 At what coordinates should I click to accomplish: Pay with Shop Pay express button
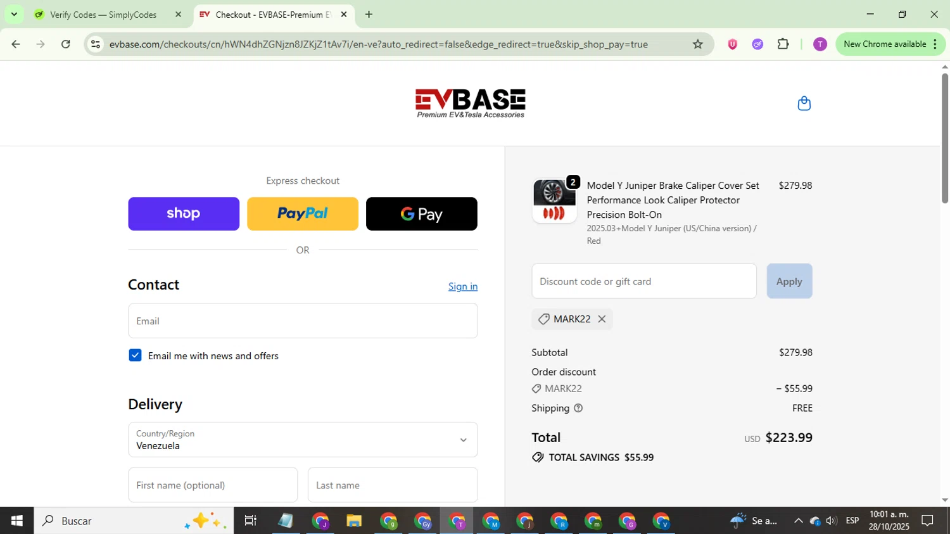coord(184,213)
